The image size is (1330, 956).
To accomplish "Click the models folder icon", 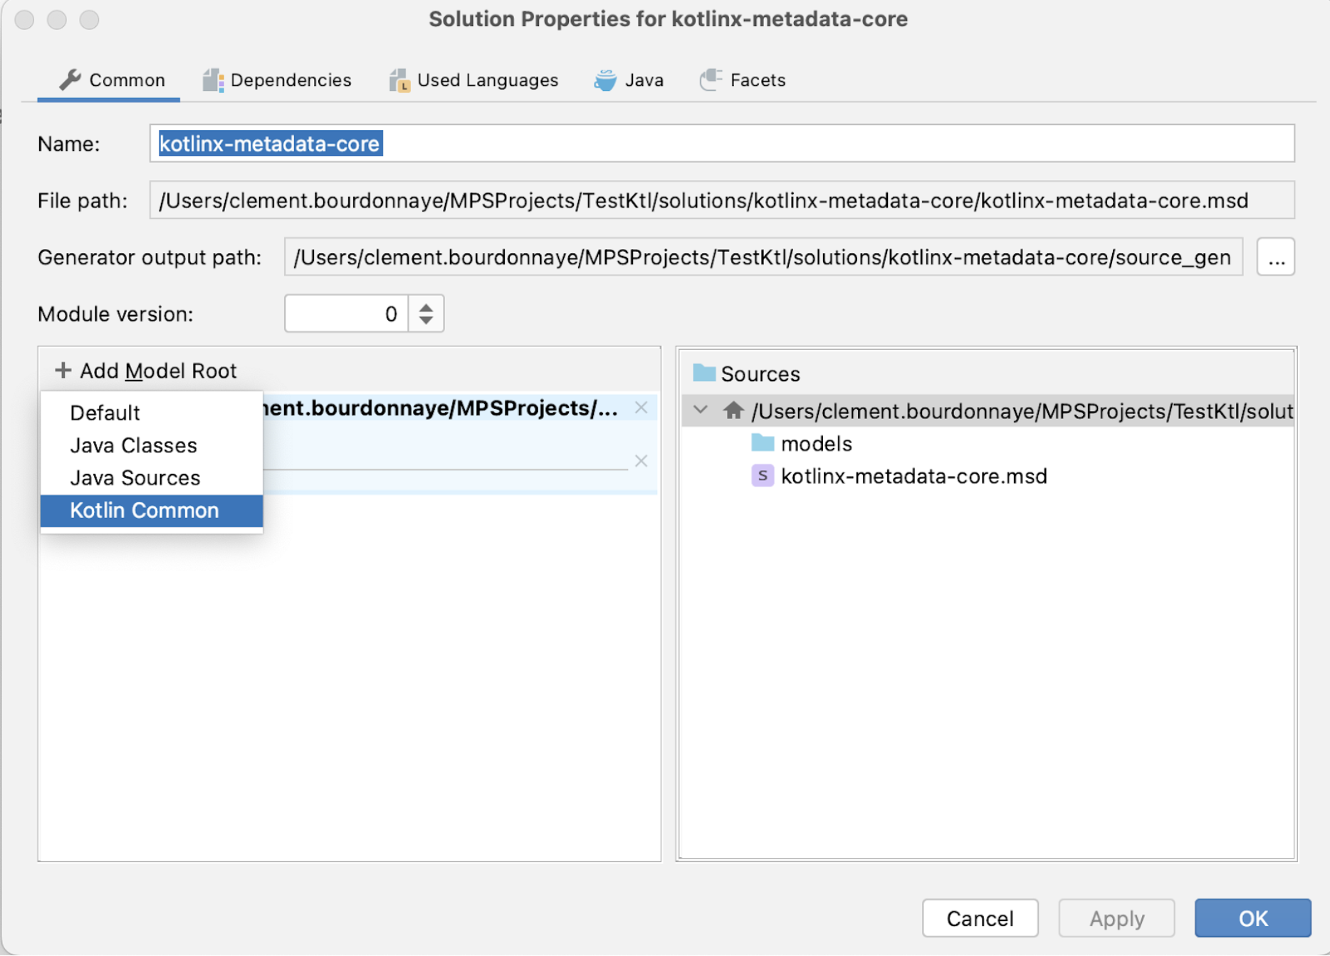I will [762, 442].
